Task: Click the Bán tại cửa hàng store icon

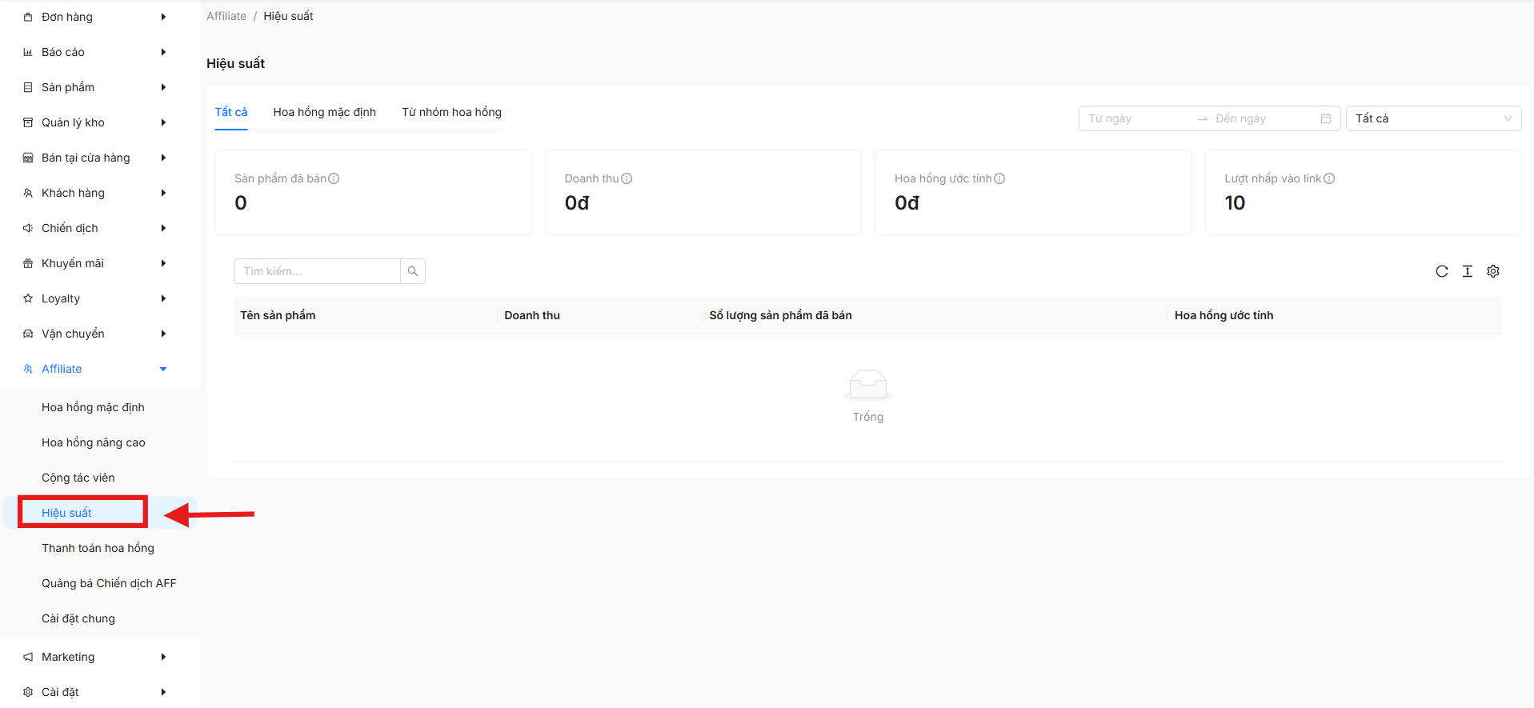Action: tap(28, 158)
